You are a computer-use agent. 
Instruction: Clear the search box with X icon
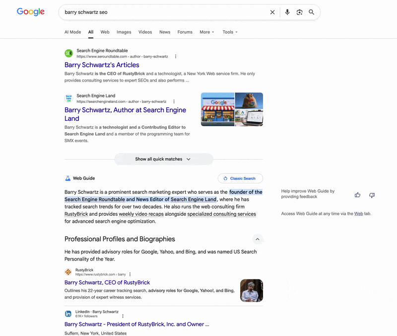point(272,12)
